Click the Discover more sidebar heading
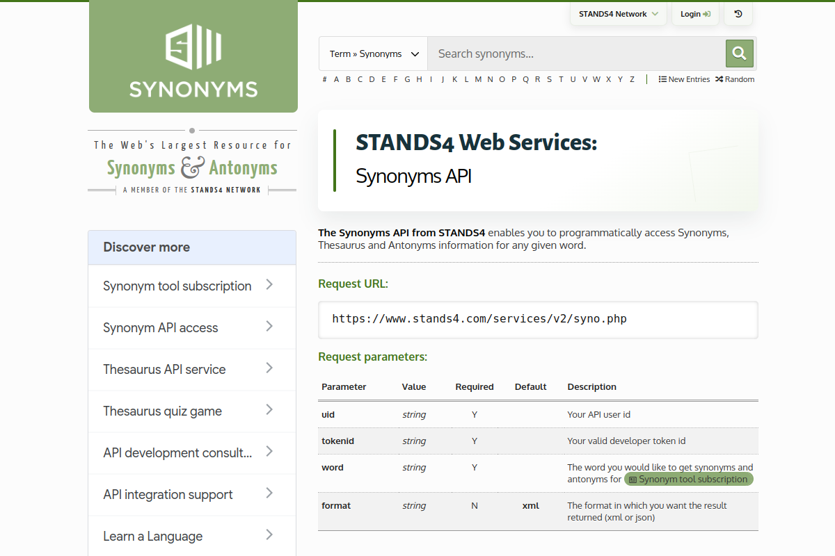The width and height of the screenshot is (835, 556). point(192,247)
